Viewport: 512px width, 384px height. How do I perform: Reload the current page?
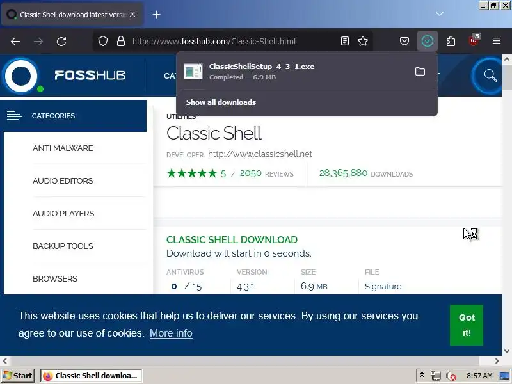(61, 41)
